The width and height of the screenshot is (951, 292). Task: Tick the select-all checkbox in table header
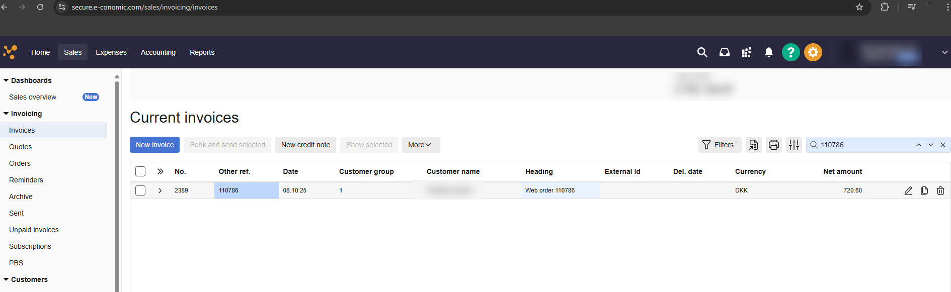[140, 171]
